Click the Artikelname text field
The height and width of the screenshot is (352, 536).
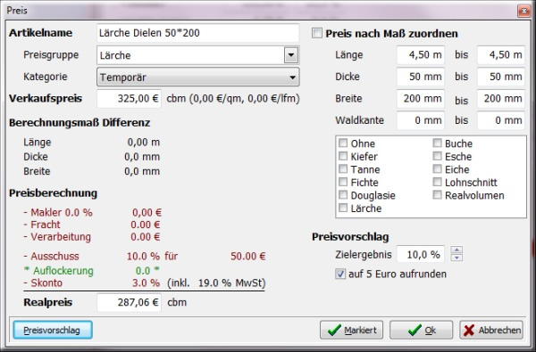pyautogui.click(x=198, y=33)
